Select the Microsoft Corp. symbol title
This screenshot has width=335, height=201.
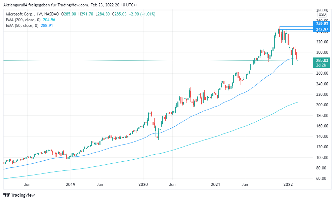19,14
